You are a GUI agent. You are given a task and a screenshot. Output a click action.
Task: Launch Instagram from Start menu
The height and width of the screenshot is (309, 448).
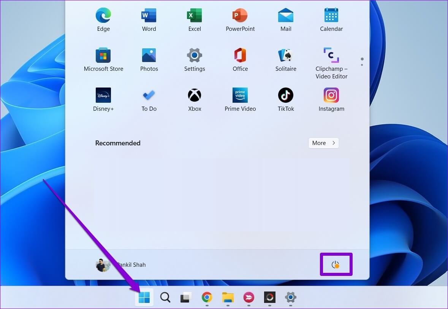click(x=331, y=100)
